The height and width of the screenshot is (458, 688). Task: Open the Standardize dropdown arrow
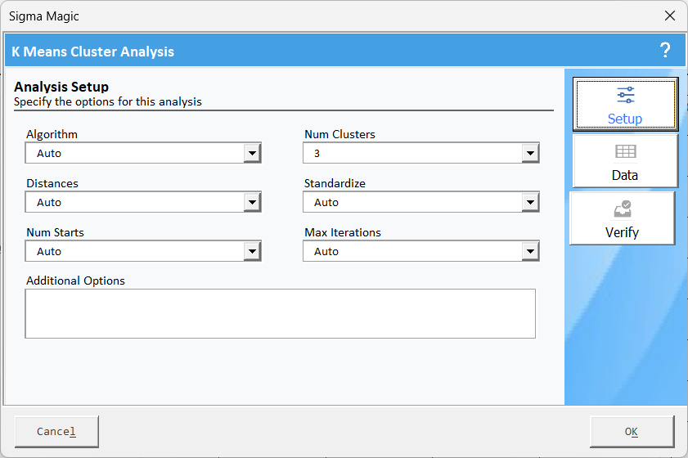tap(530, 203)
